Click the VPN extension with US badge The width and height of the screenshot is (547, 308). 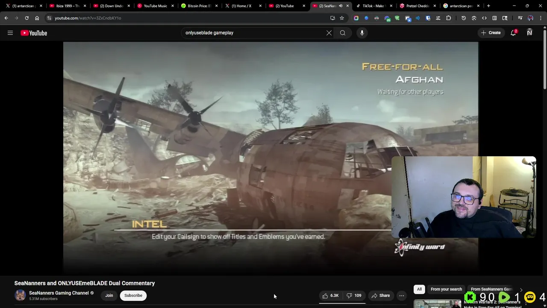387,18
